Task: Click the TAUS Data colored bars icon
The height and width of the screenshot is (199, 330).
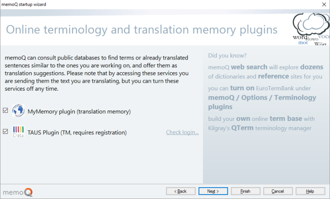Action: pos(18,132)
